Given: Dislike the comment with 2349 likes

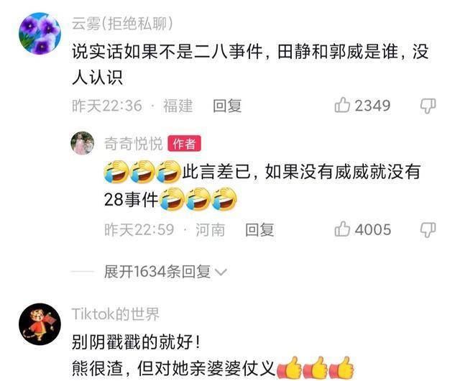Looking at the screenshot, I should click(x=428, y=106).
